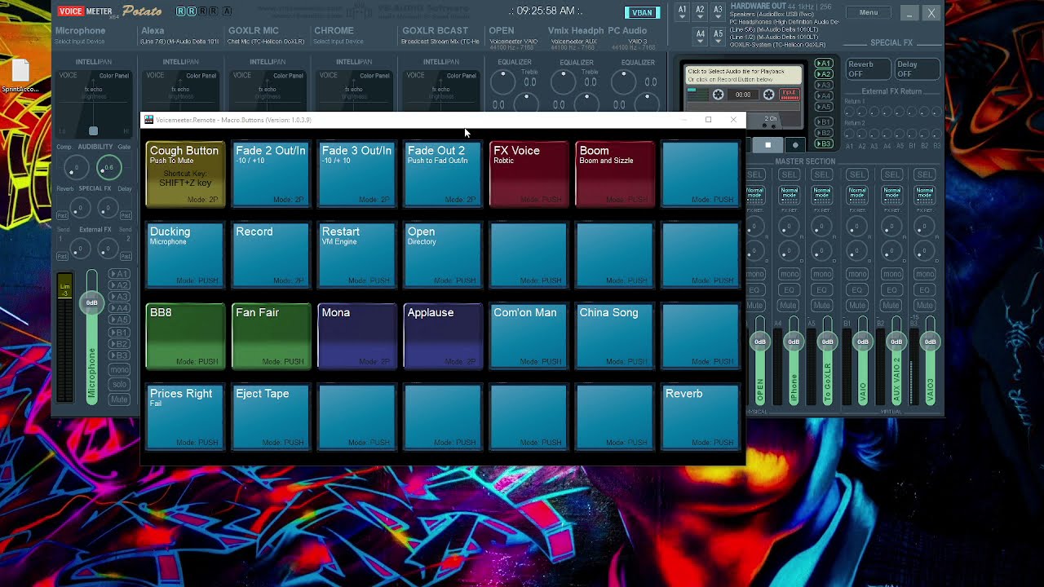The image size is (1044, 587).
Task: Click the 09:25:58 AM clock display
Action: (x=546, y=11)
